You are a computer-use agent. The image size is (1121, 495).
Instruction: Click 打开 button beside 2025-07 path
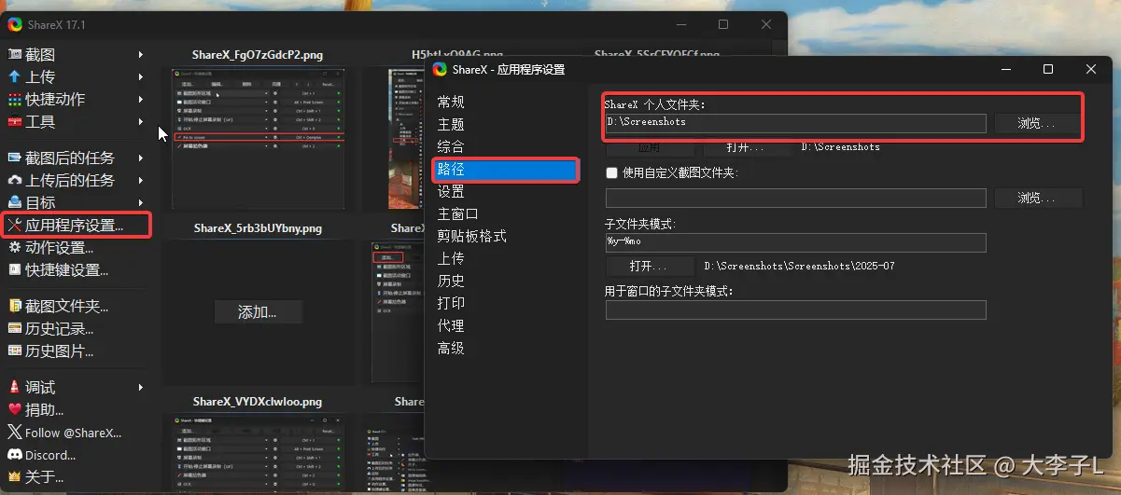[x=649, y=266]
